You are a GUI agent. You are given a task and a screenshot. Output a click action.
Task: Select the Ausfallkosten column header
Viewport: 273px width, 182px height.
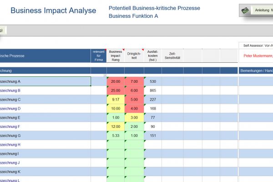[x=153, y=56]
